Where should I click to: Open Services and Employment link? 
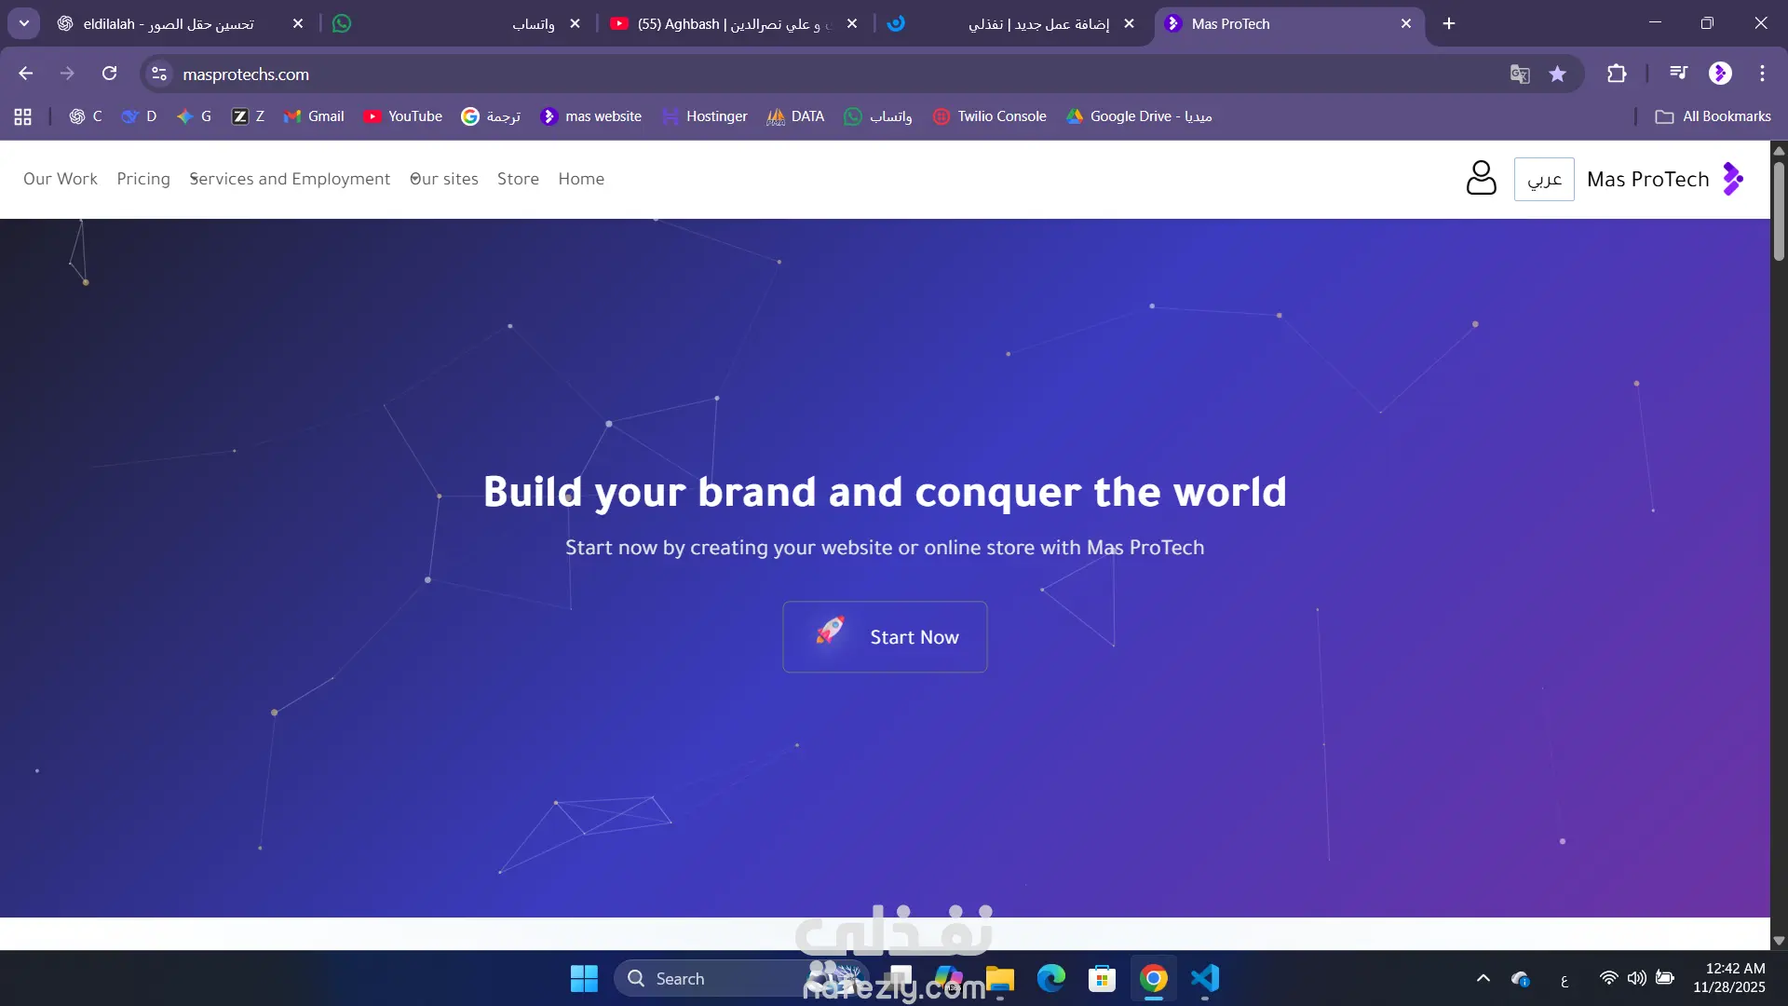coord(290,179)
